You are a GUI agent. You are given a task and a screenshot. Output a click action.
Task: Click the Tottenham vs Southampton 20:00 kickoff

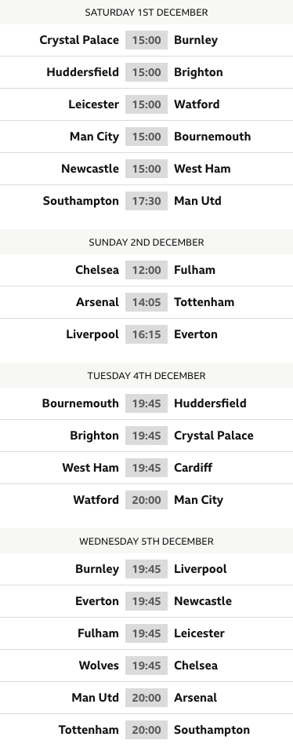point(146,730)
